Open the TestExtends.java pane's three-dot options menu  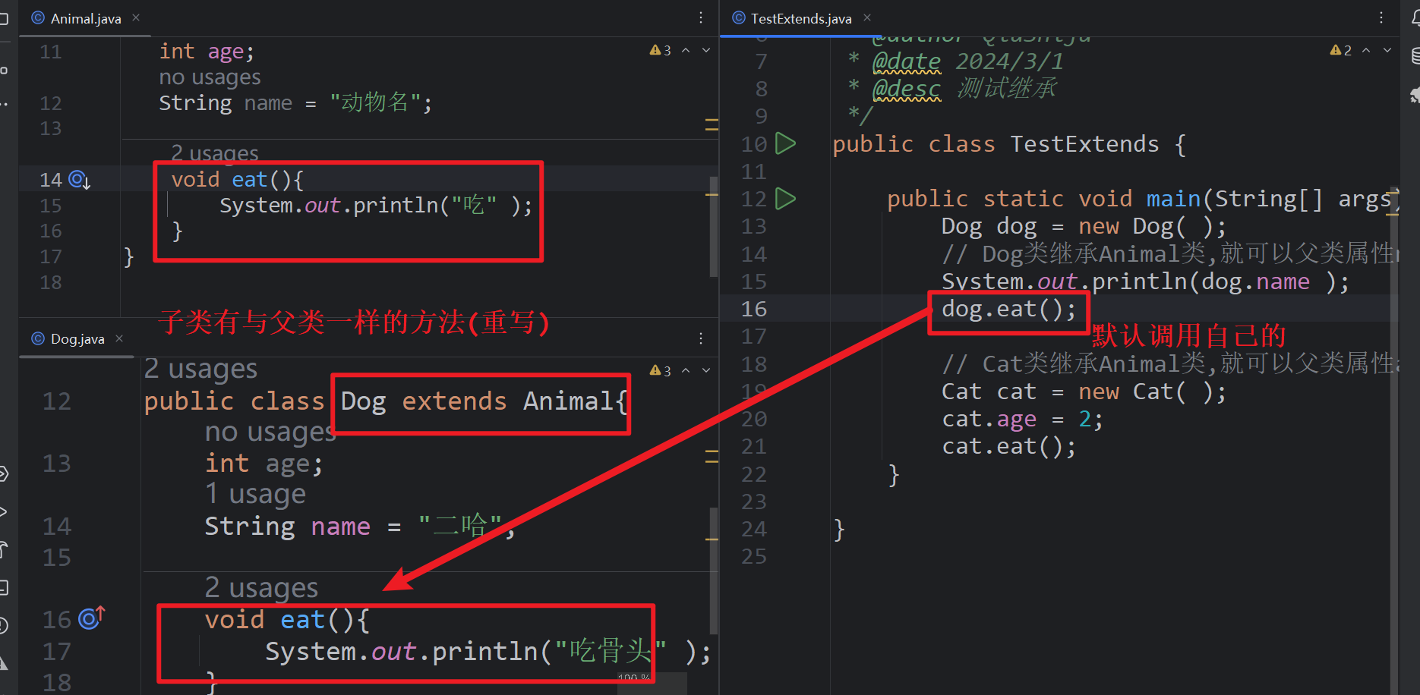click(x=1381, y=17)
